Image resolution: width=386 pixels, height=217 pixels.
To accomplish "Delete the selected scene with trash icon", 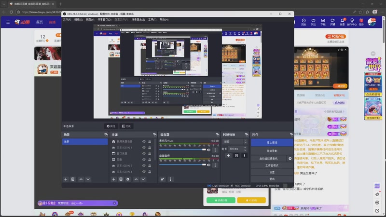I will tap(73, 179).
